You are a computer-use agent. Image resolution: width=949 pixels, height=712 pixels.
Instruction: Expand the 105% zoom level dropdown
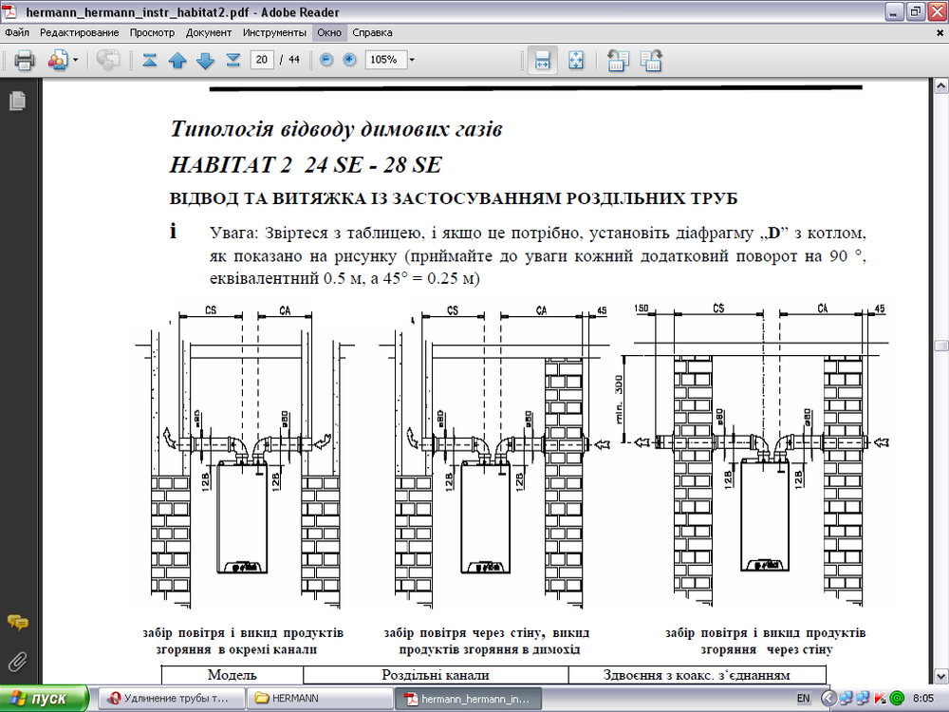412,60
